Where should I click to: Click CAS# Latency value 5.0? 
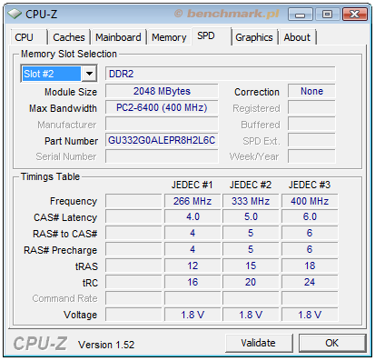(x=251, y=217)
